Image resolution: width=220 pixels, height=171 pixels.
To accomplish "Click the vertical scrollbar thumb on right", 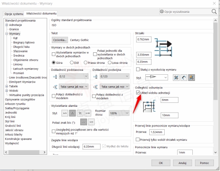I will [x=215, y=62].
